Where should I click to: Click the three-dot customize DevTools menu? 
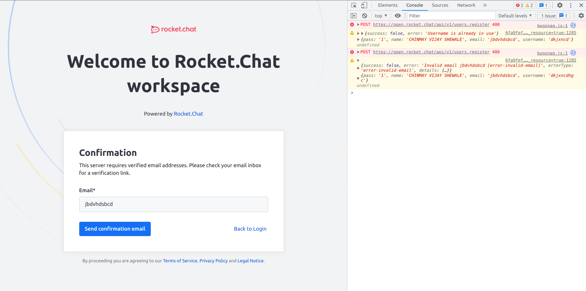(570, 5)
